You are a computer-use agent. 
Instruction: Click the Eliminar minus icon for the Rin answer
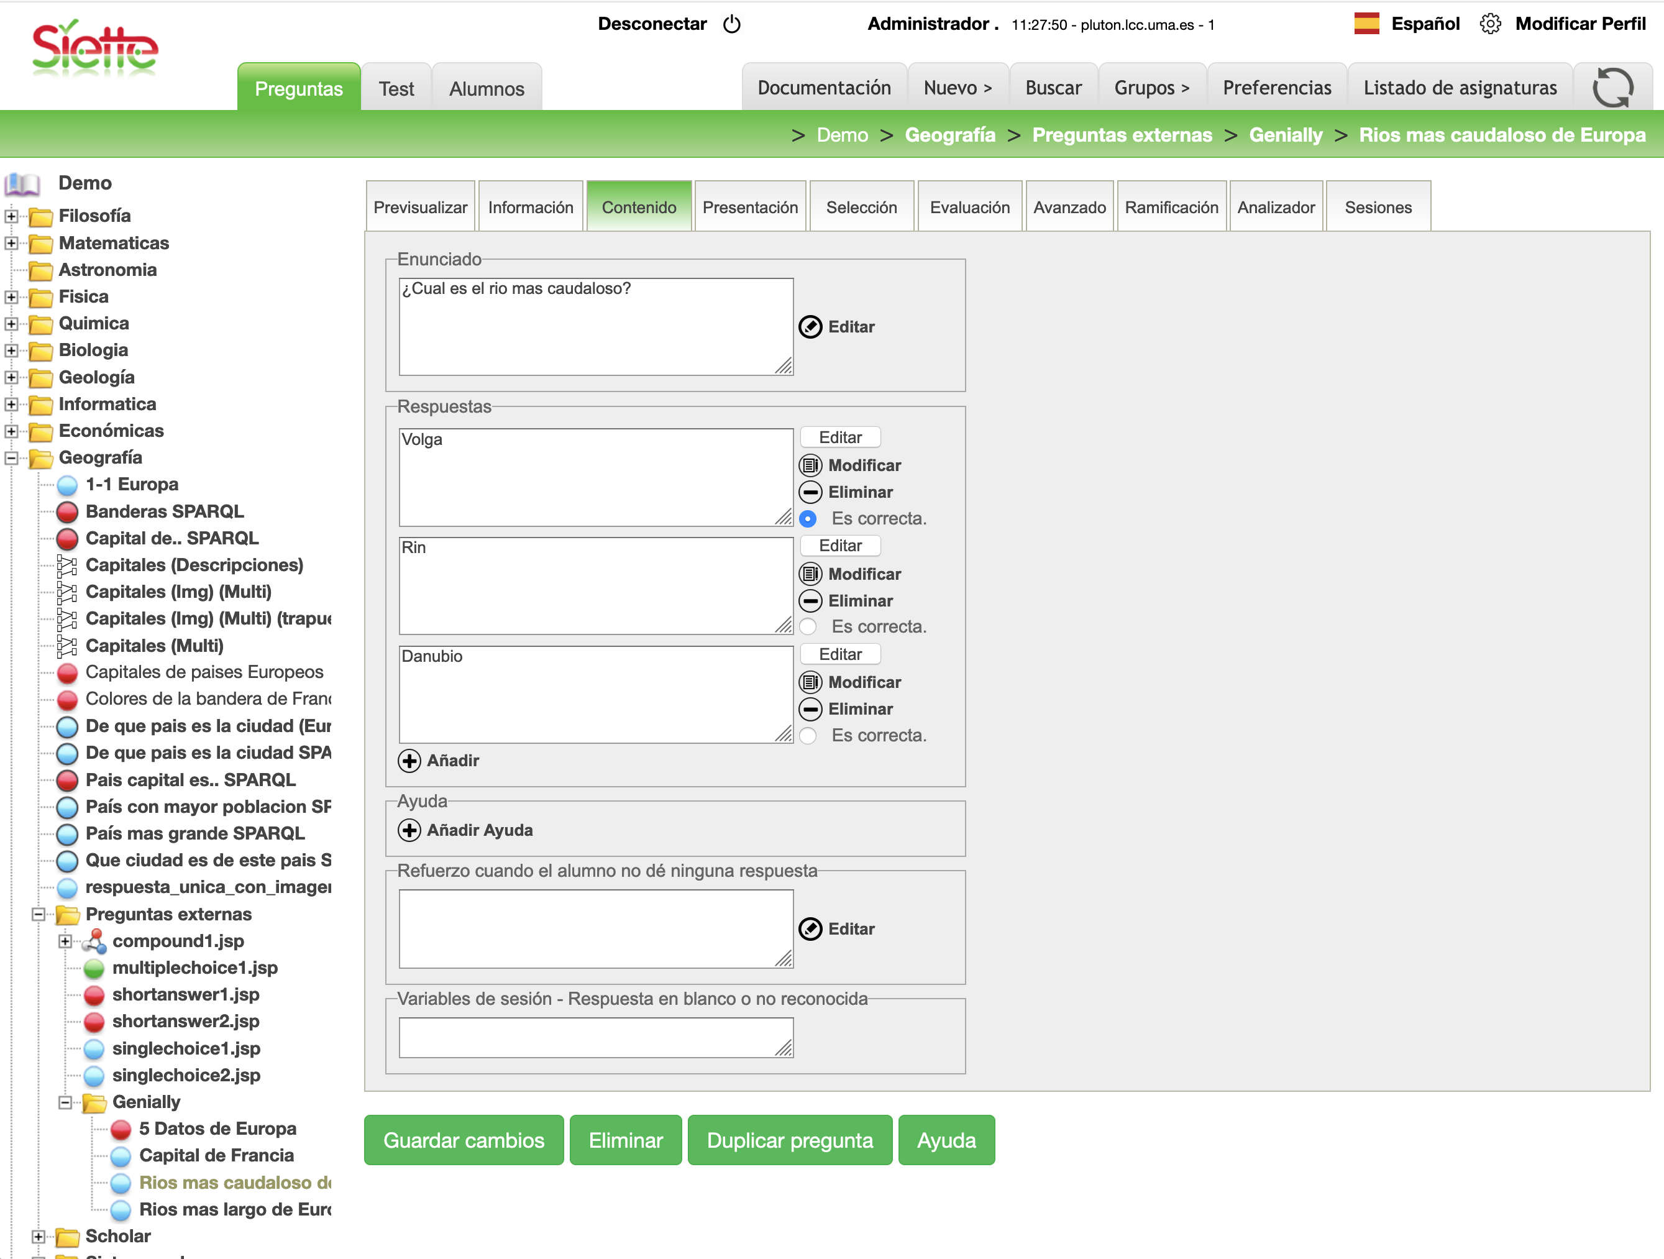point(810,600)
